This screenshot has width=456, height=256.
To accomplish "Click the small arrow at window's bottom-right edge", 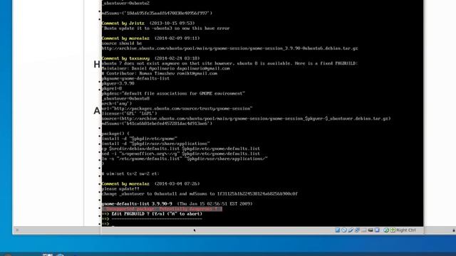I will [x=454, y=230].
